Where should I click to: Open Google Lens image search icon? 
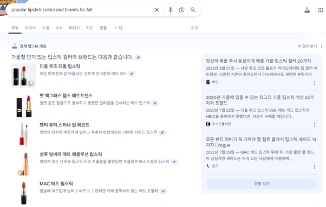click(181, 10)
